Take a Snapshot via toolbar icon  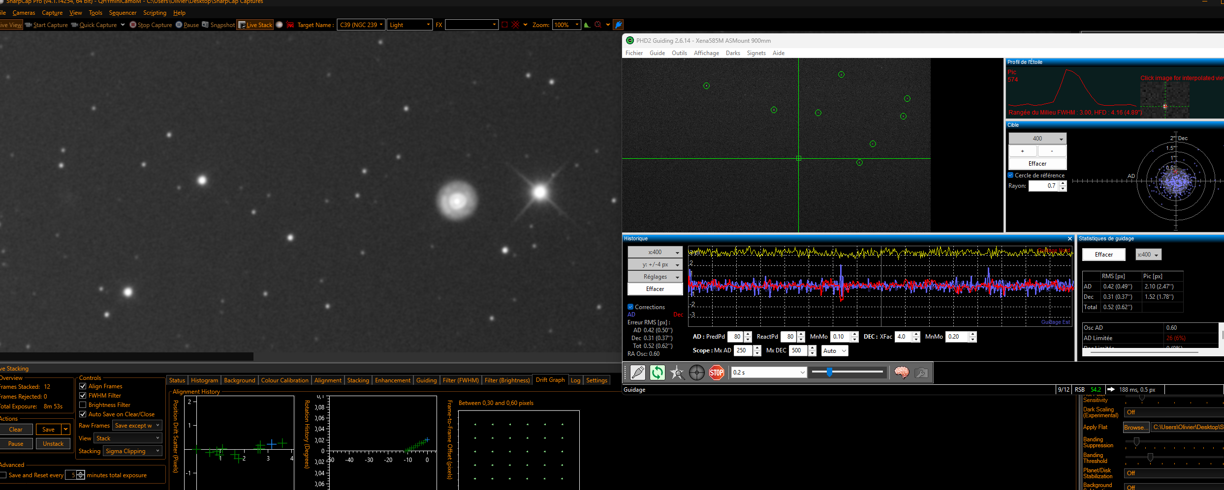tap(205, 25)
